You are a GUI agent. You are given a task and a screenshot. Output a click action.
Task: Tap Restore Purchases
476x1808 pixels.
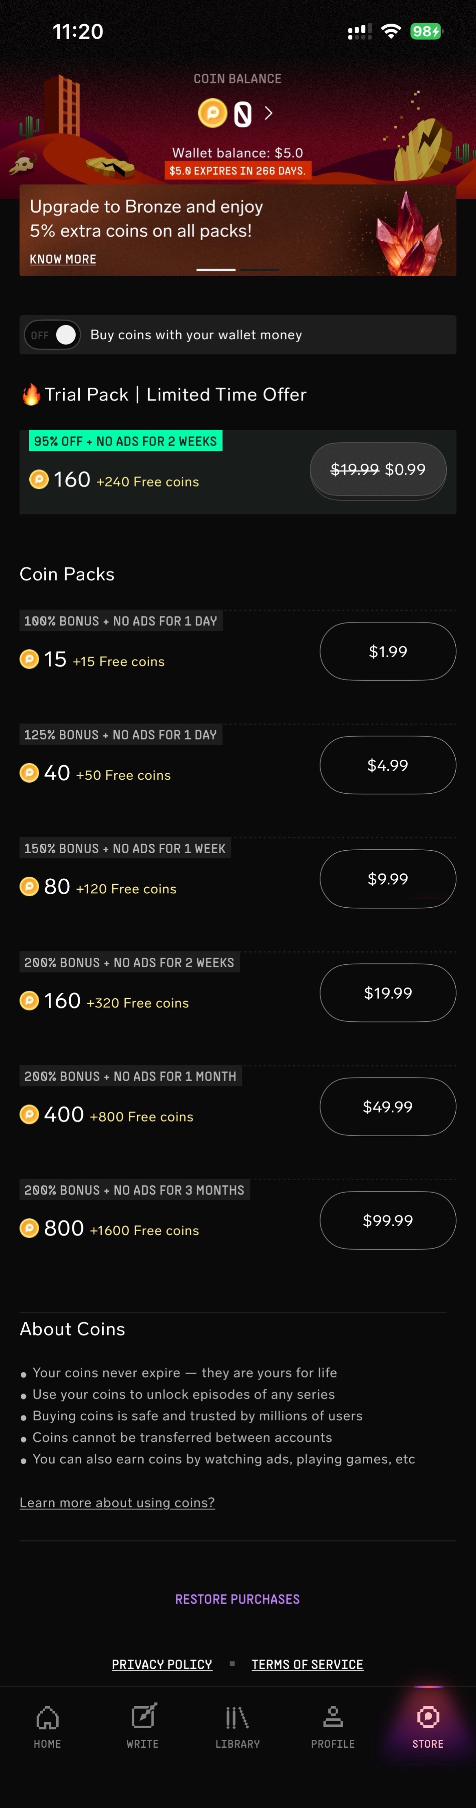[238, 1599]
